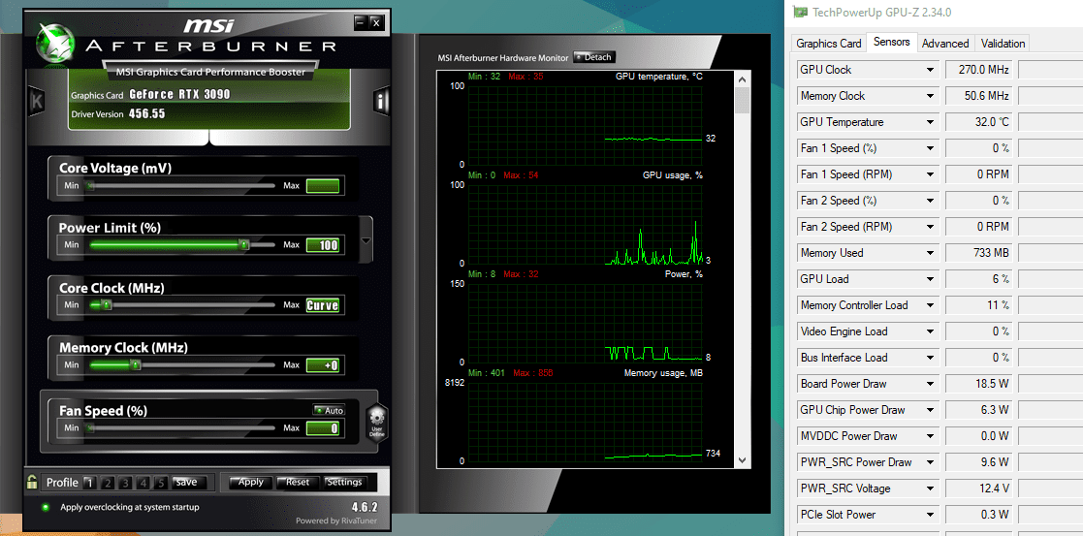Open the Kombustor K side button
Image resolution: width=1083 pixels, height=536 pixels.
click(x=37, y=102)
